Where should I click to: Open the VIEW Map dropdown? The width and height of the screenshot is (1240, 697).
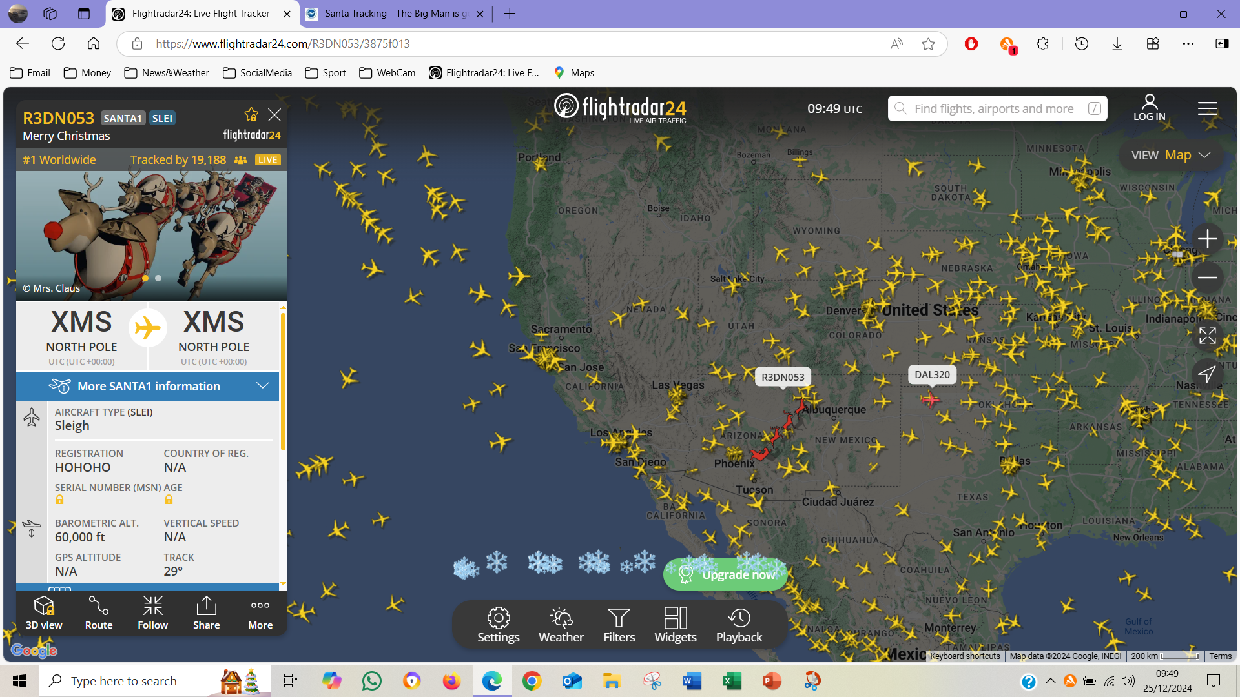pyautogui.click(x=1170, y=155)
